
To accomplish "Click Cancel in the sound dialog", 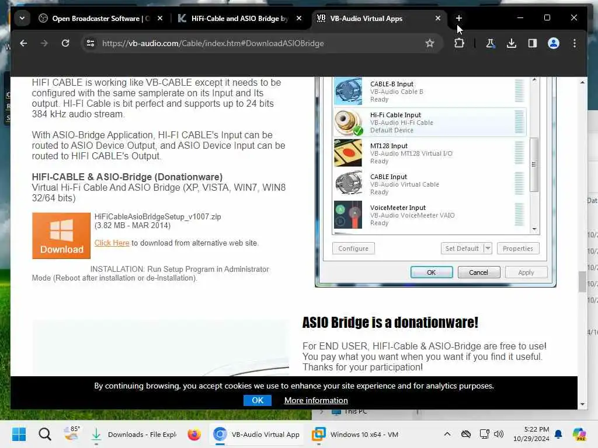I will 479,272.
